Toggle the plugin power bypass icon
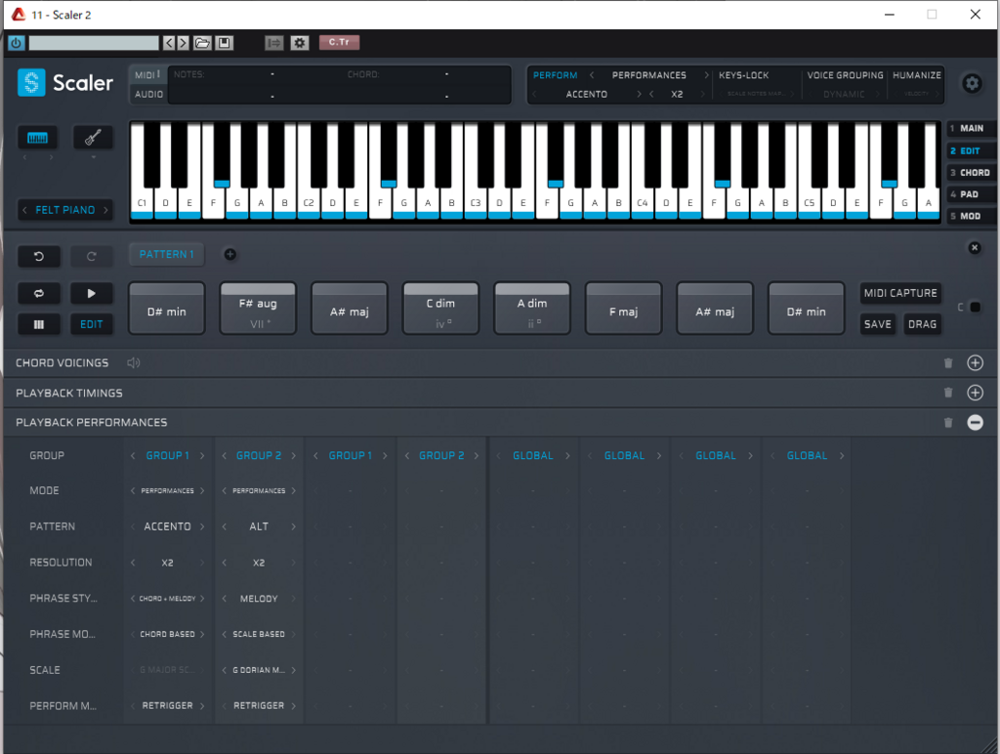This screenshot has height=754, width=1000. point(17,43)
